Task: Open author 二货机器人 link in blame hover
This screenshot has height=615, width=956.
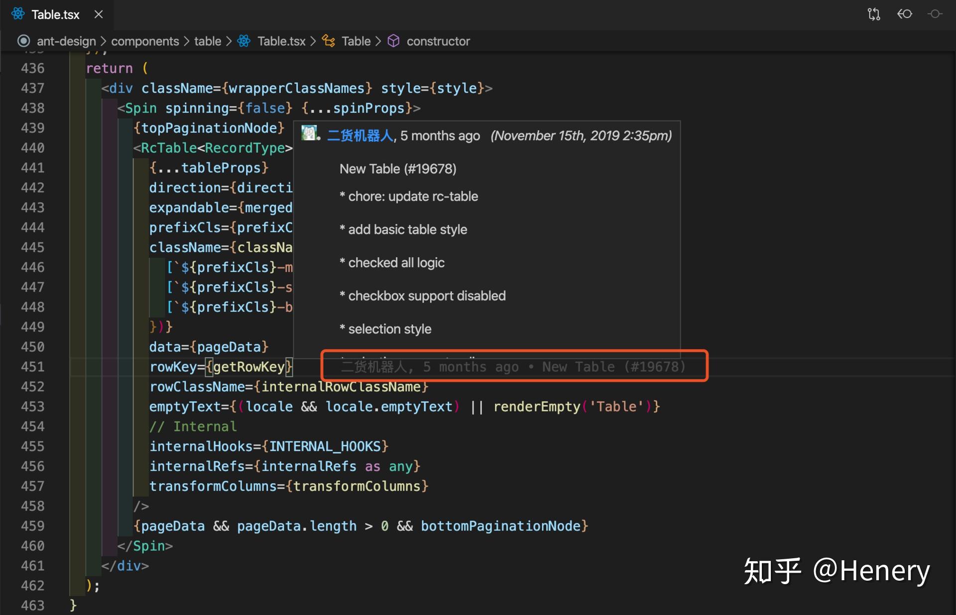Action: tap(360, 136)
